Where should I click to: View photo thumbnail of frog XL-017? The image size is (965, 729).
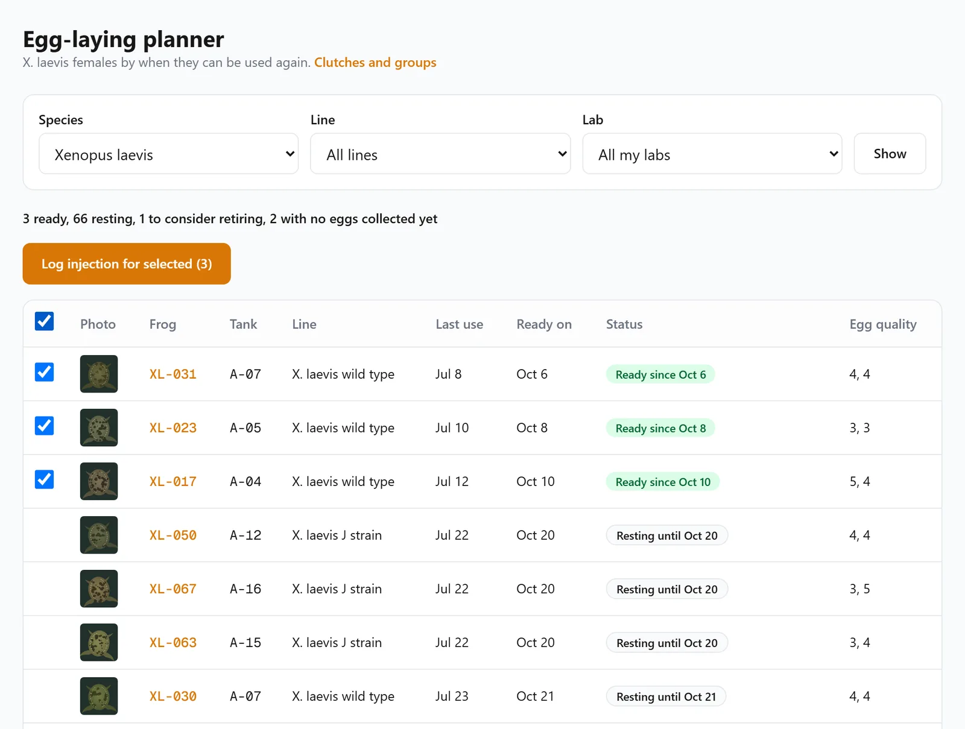click(x=99, y=481)
